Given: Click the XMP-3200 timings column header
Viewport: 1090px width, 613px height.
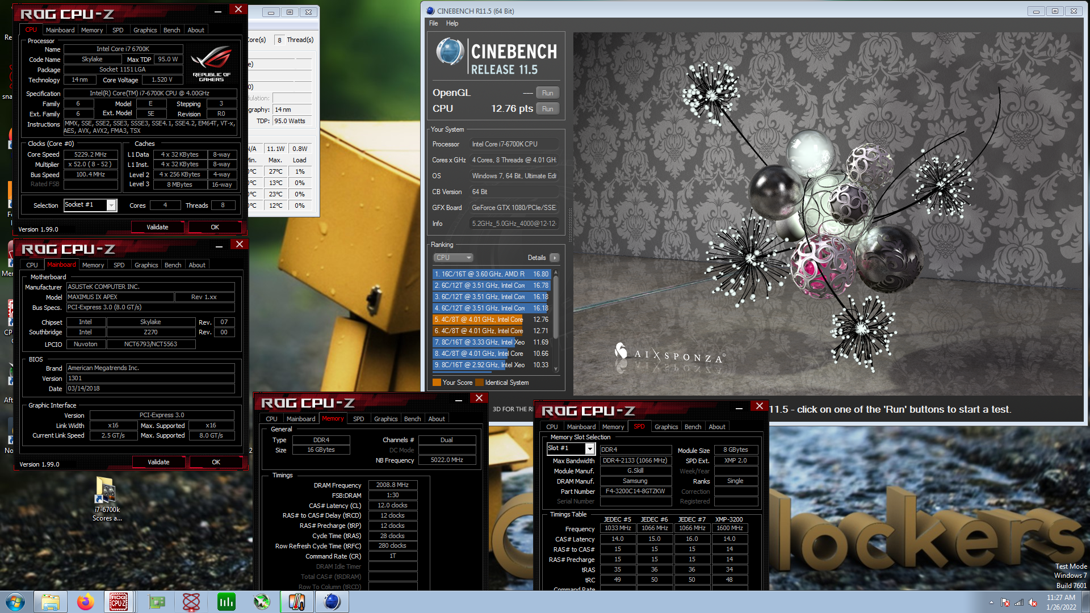Looking at the screenshot, I should coord(729,519).
